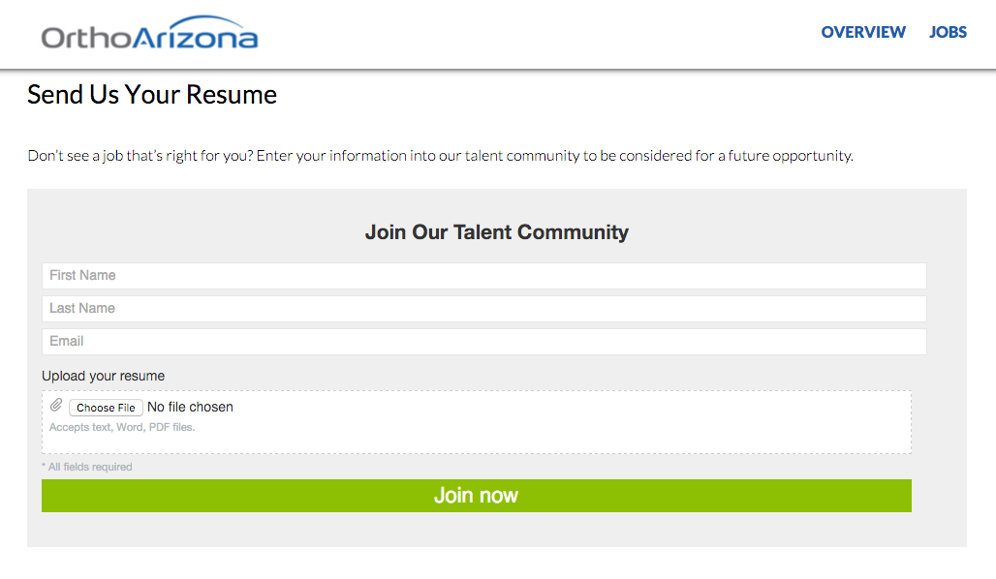This screenshot has width=996, height=579.
Task: Click the paperclip attachment icon
Action: (x=56, y=405)
